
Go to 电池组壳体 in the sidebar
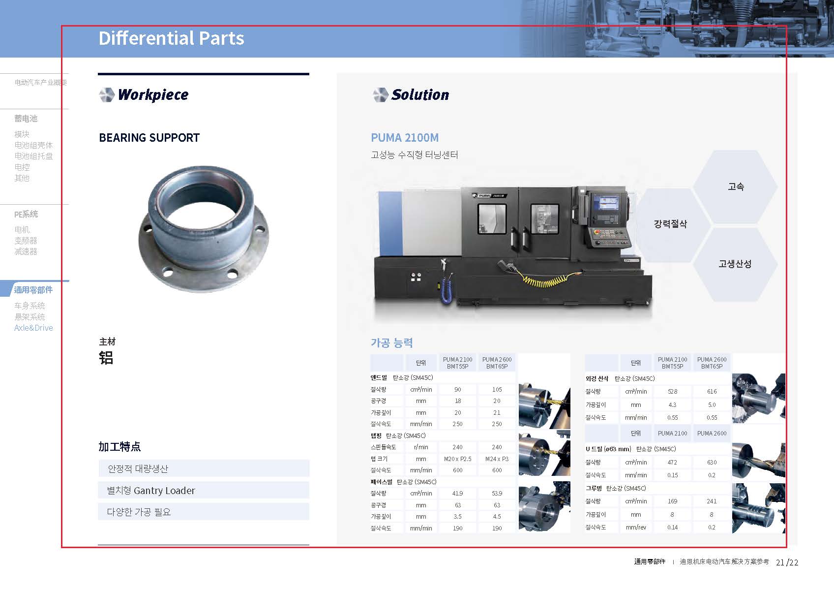[x=33, y=145]
